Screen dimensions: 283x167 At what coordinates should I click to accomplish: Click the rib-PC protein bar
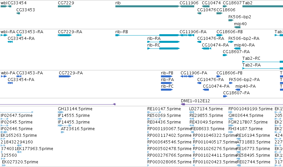pos(167,90)
